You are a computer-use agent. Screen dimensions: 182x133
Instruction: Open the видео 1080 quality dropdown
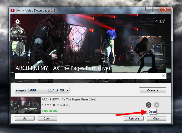[42, 90]
